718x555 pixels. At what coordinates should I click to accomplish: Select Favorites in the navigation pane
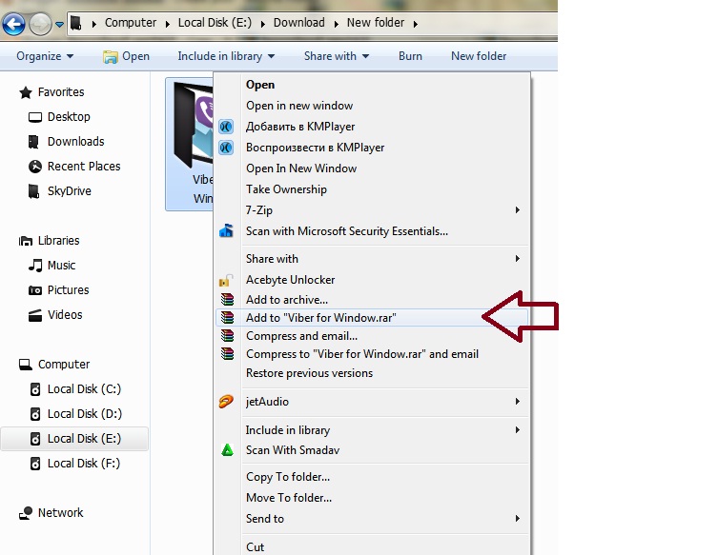61,92
